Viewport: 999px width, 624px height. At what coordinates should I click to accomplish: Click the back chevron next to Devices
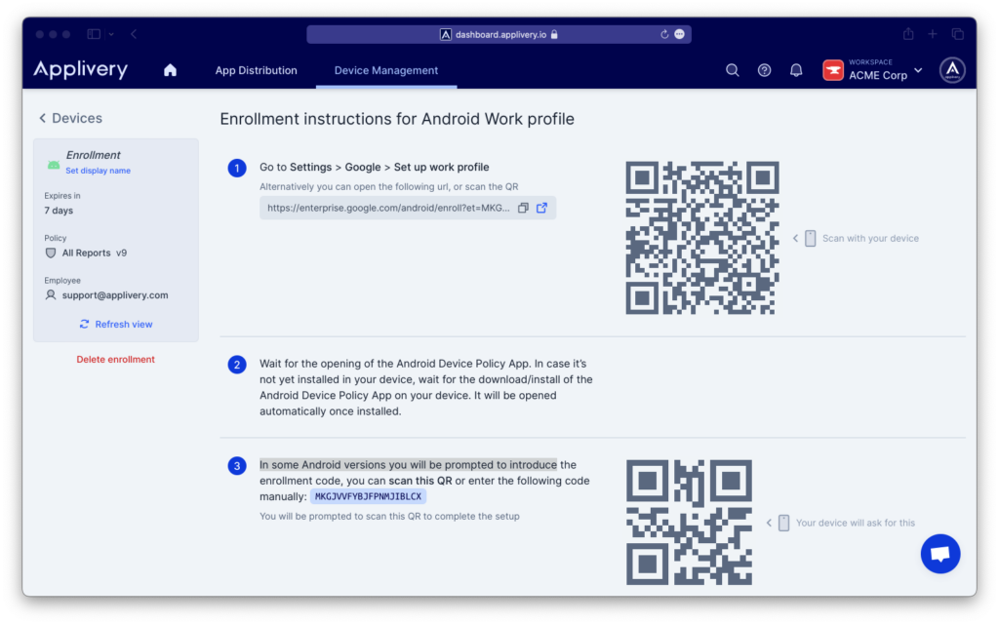[x=42, y=118]
